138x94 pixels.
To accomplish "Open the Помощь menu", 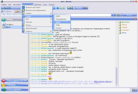I will pyautogui.click(x=52, y=5).
